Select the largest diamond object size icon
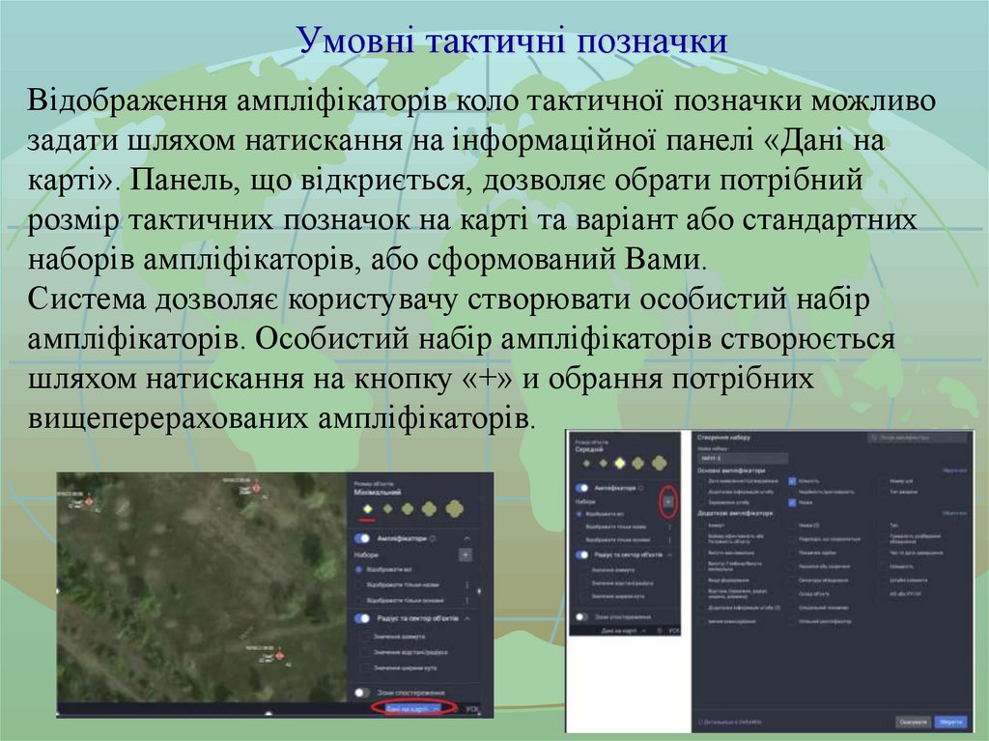 456,509
